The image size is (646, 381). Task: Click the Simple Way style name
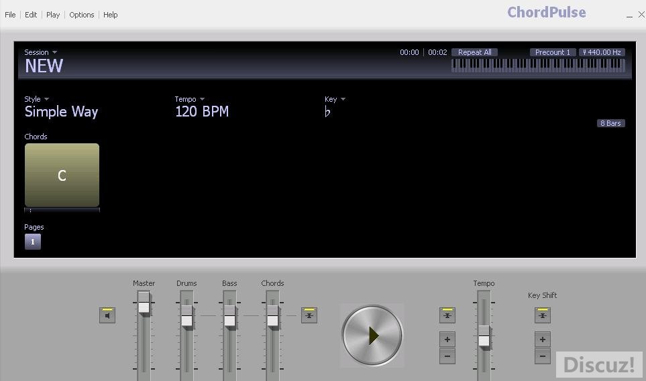tap(62, 112)
